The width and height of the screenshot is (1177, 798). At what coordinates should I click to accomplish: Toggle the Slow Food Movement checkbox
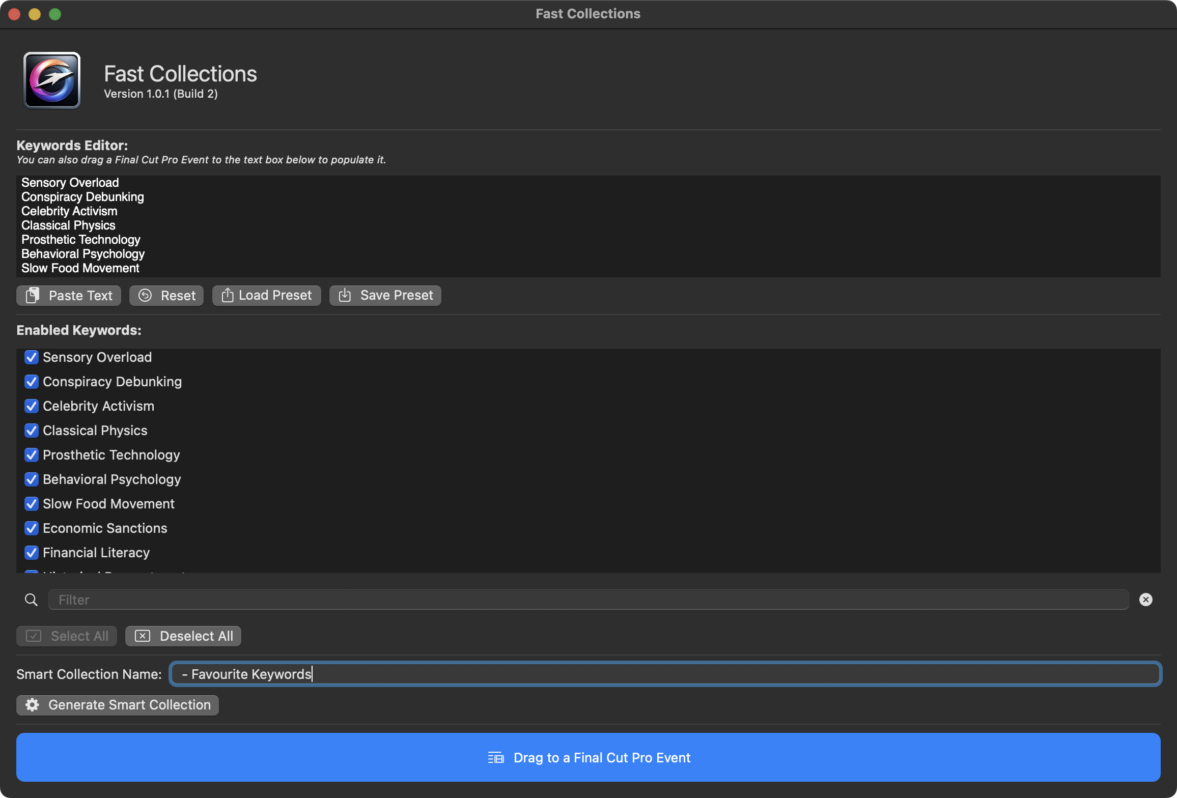tap(32, 504)
